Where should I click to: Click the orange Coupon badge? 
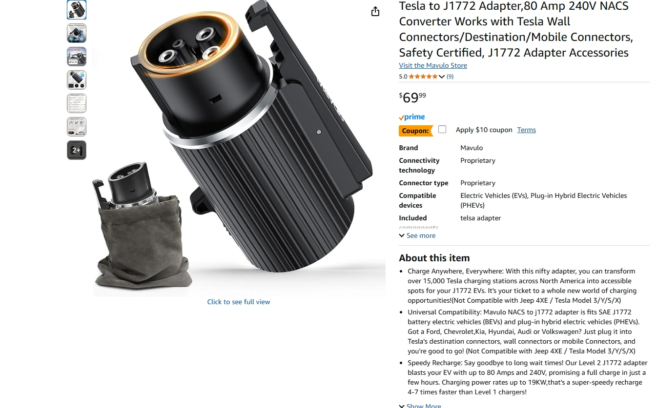(416, 131)
